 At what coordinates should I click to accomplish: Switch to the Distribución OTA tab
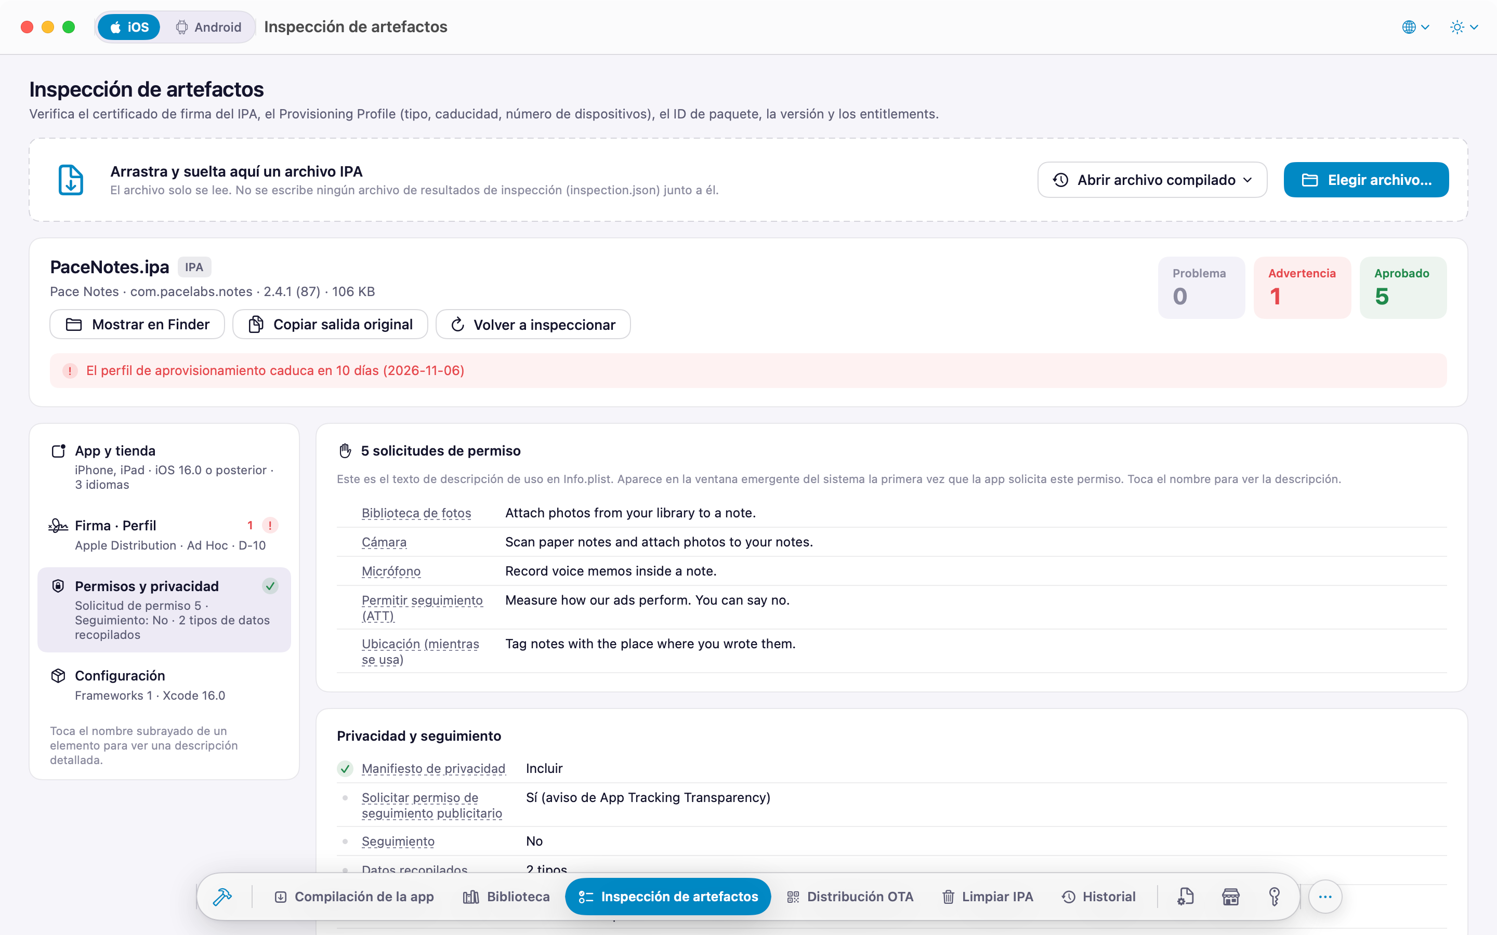click(850, 896)
